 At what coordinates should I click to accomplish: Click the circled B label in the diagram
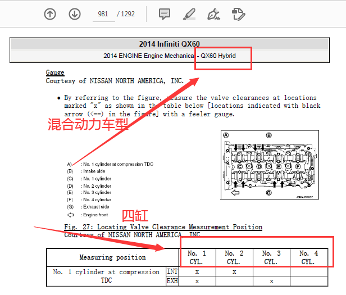[x=268, y=135]
